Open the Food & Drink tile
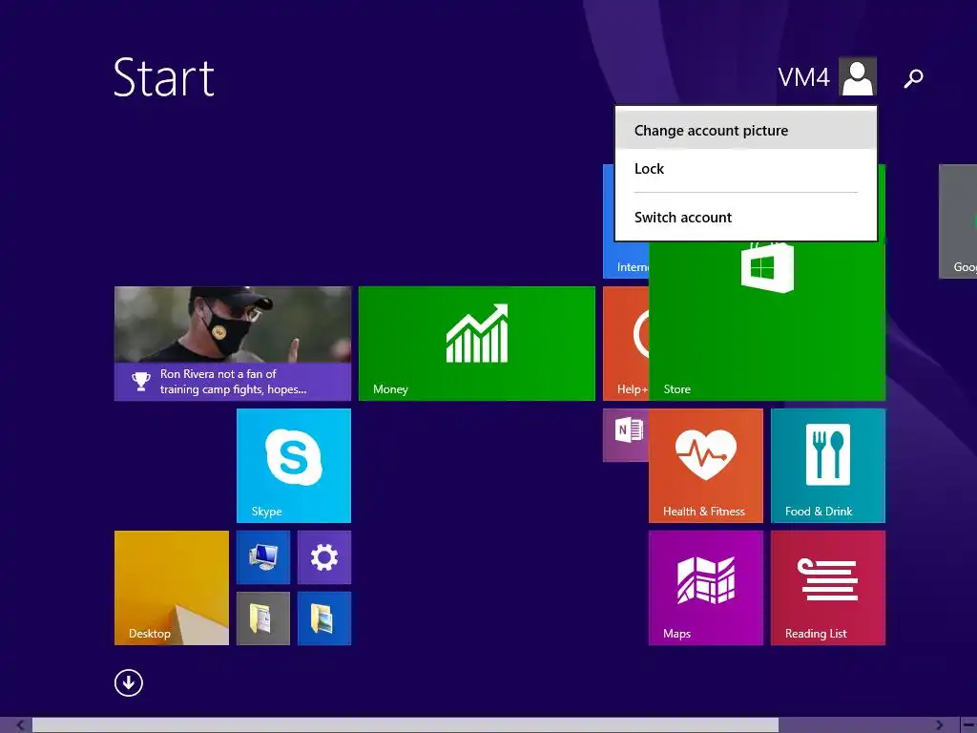 pos(827,466)
